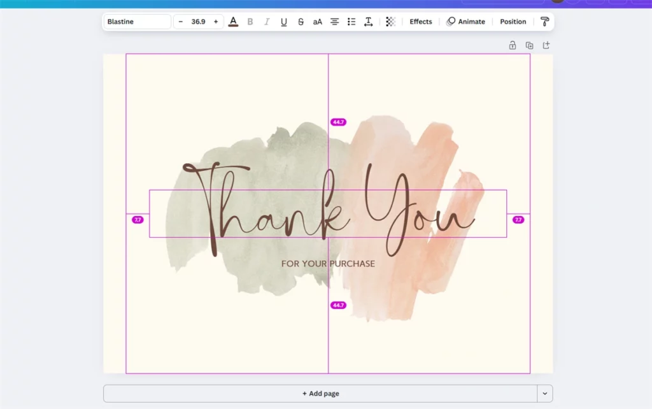This screenshot has height=409, width=652.
Task: Expand the Add page chevron menu
Action: 546,393
